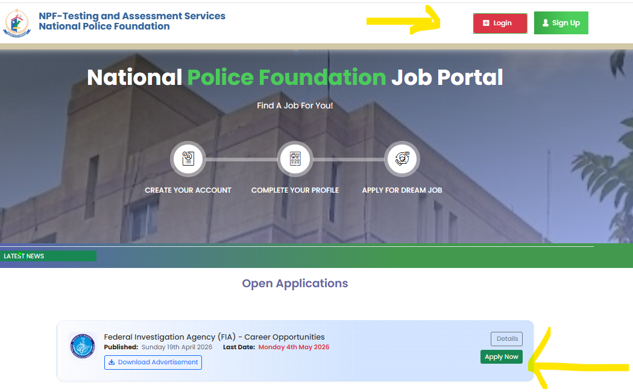Click the red Last Date Monday 4th May
The width and height of the screenshot is (633, 392).
point(294,347)
